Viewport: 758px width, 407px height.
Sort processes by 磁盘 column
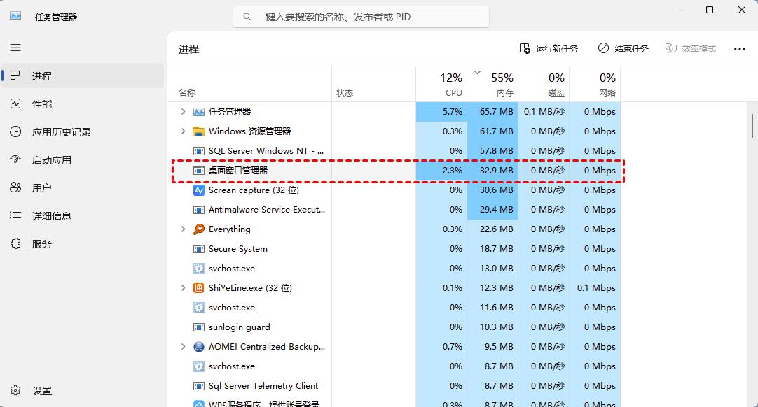tap(544, 84)
